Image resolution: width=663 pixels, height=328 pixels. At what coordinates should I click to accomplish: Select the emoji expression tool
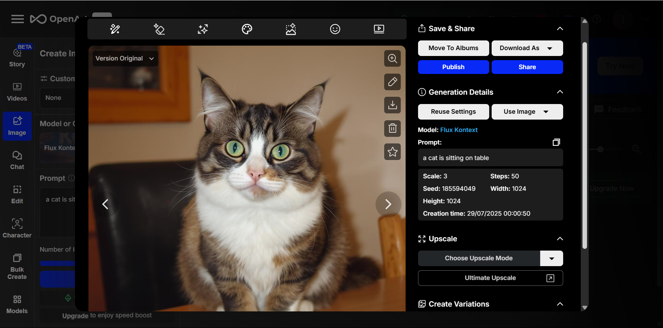335,29
